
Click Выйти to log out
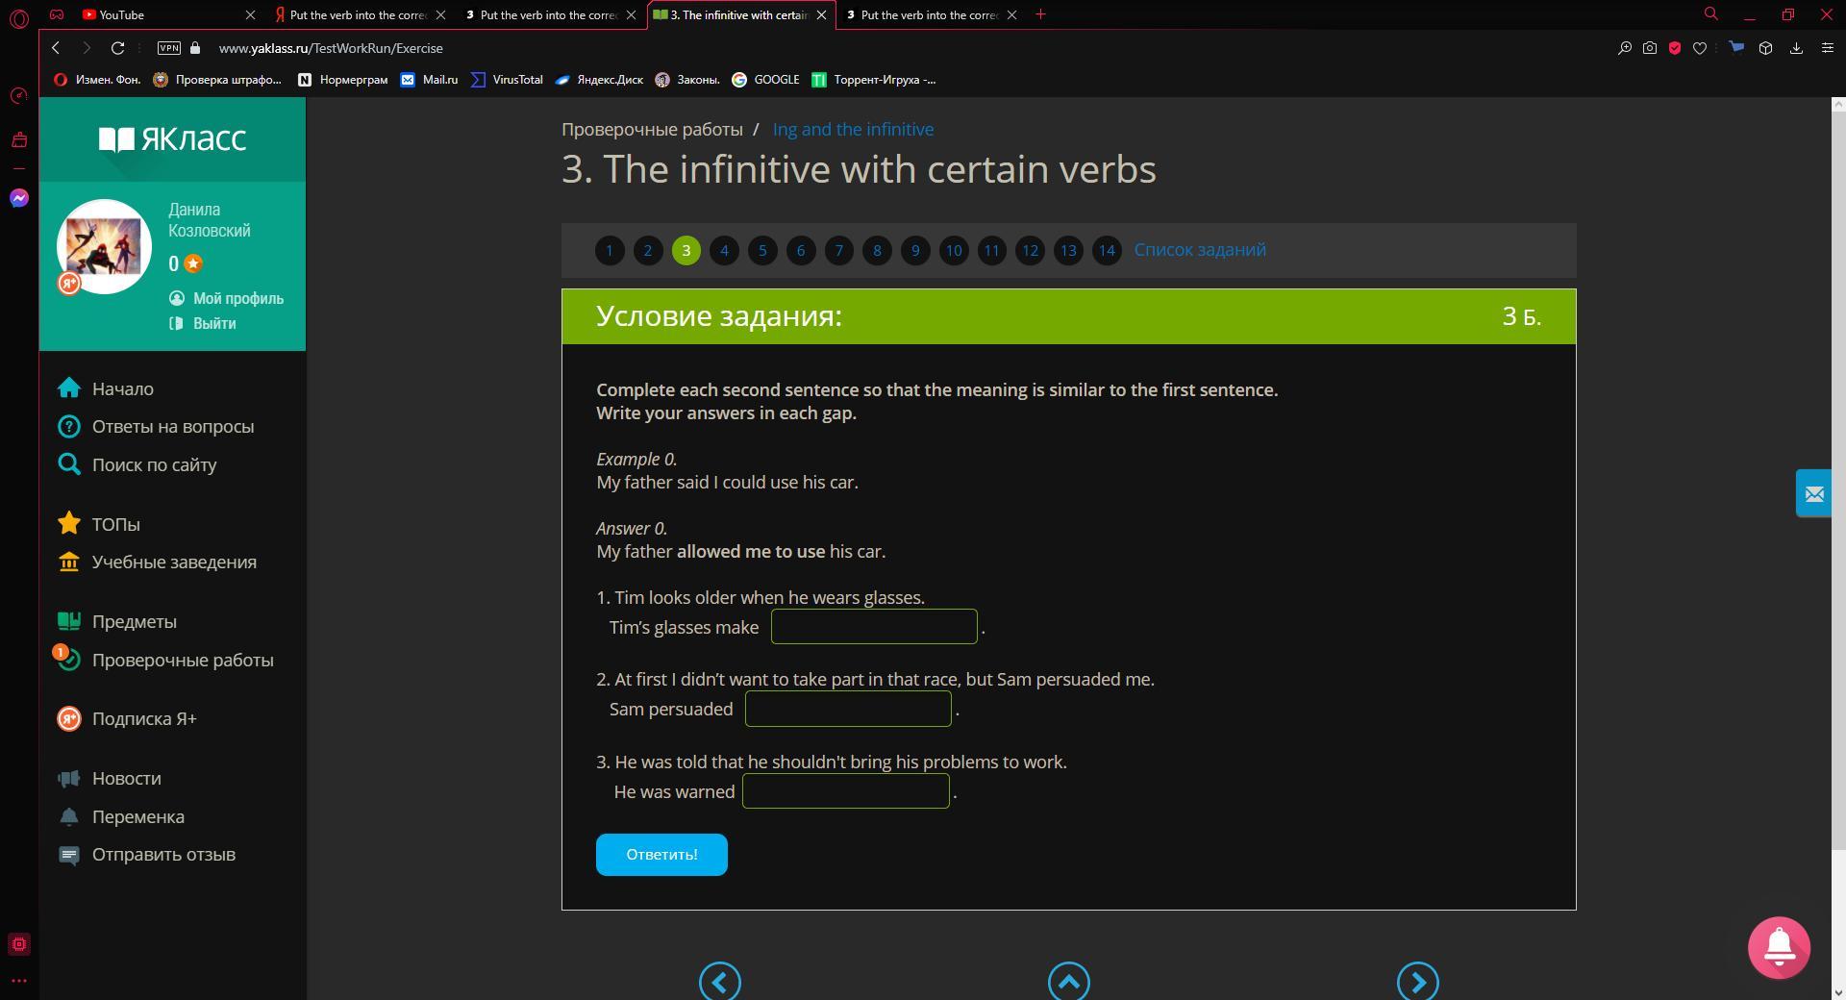coord(203,323)
